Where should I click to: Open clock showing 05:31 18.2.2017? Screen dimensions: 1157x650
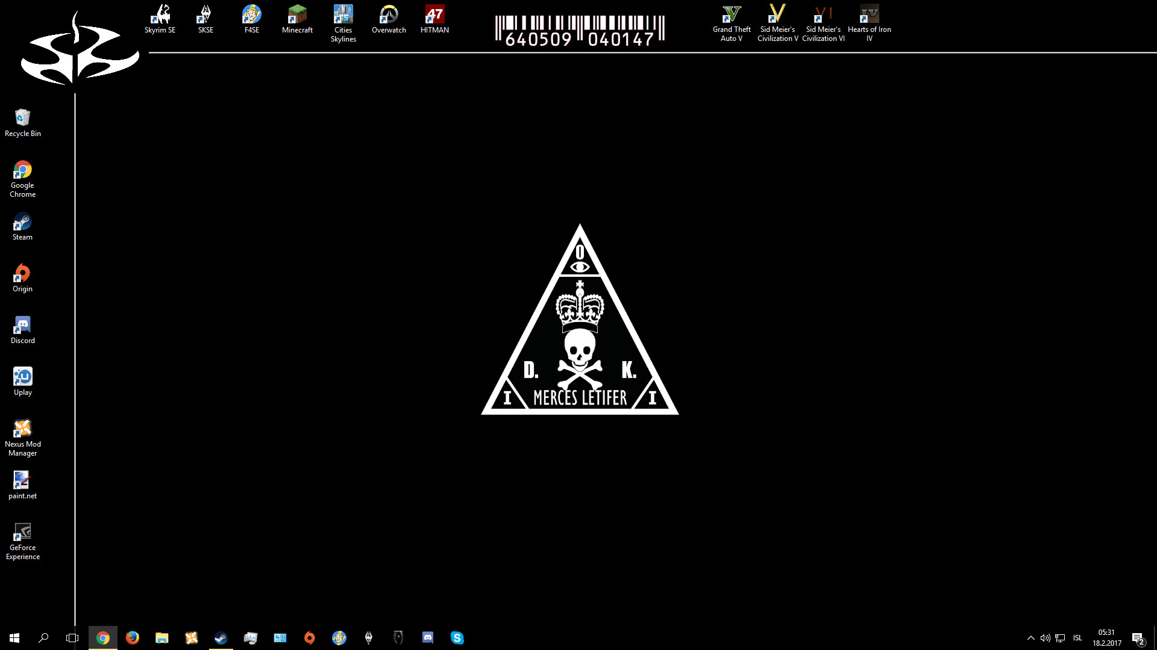[x=1107, y=638]
